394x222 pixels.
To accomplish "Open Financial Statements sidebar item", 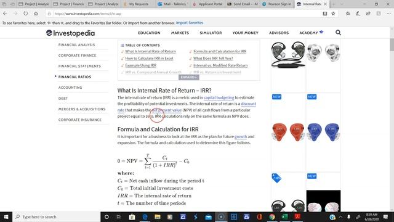I will [x=79, y=66].
